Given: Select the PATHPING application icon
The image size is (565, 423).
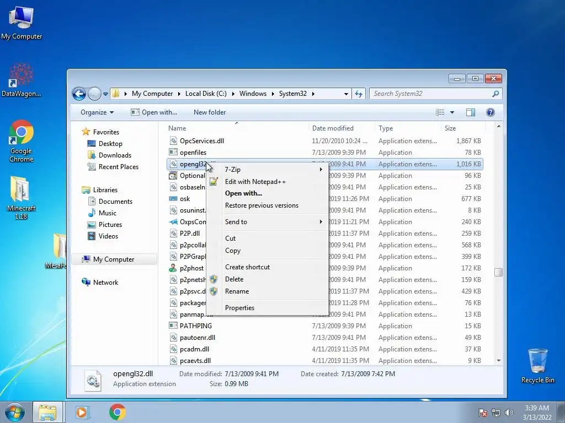Looking at the screenshot, I should [173, 326].
